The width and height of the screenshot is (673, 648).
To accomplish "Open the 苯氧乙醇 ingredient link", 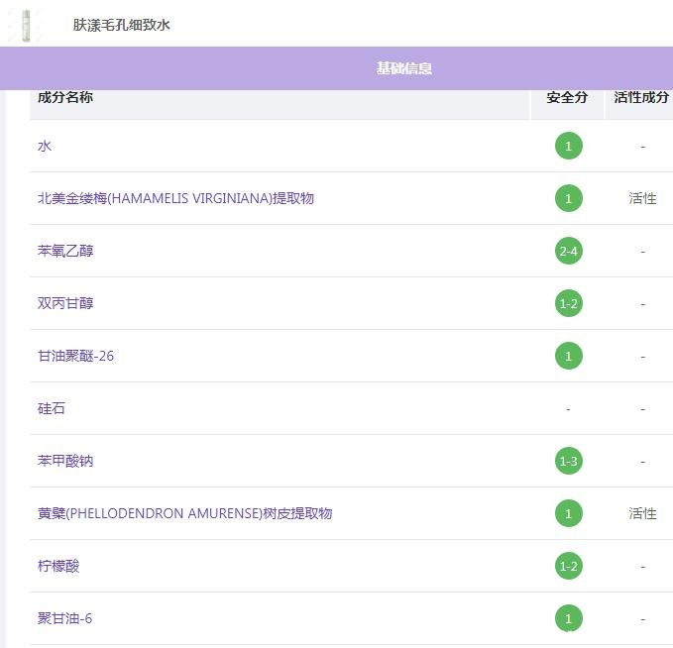I will click(x=65, y=251).
